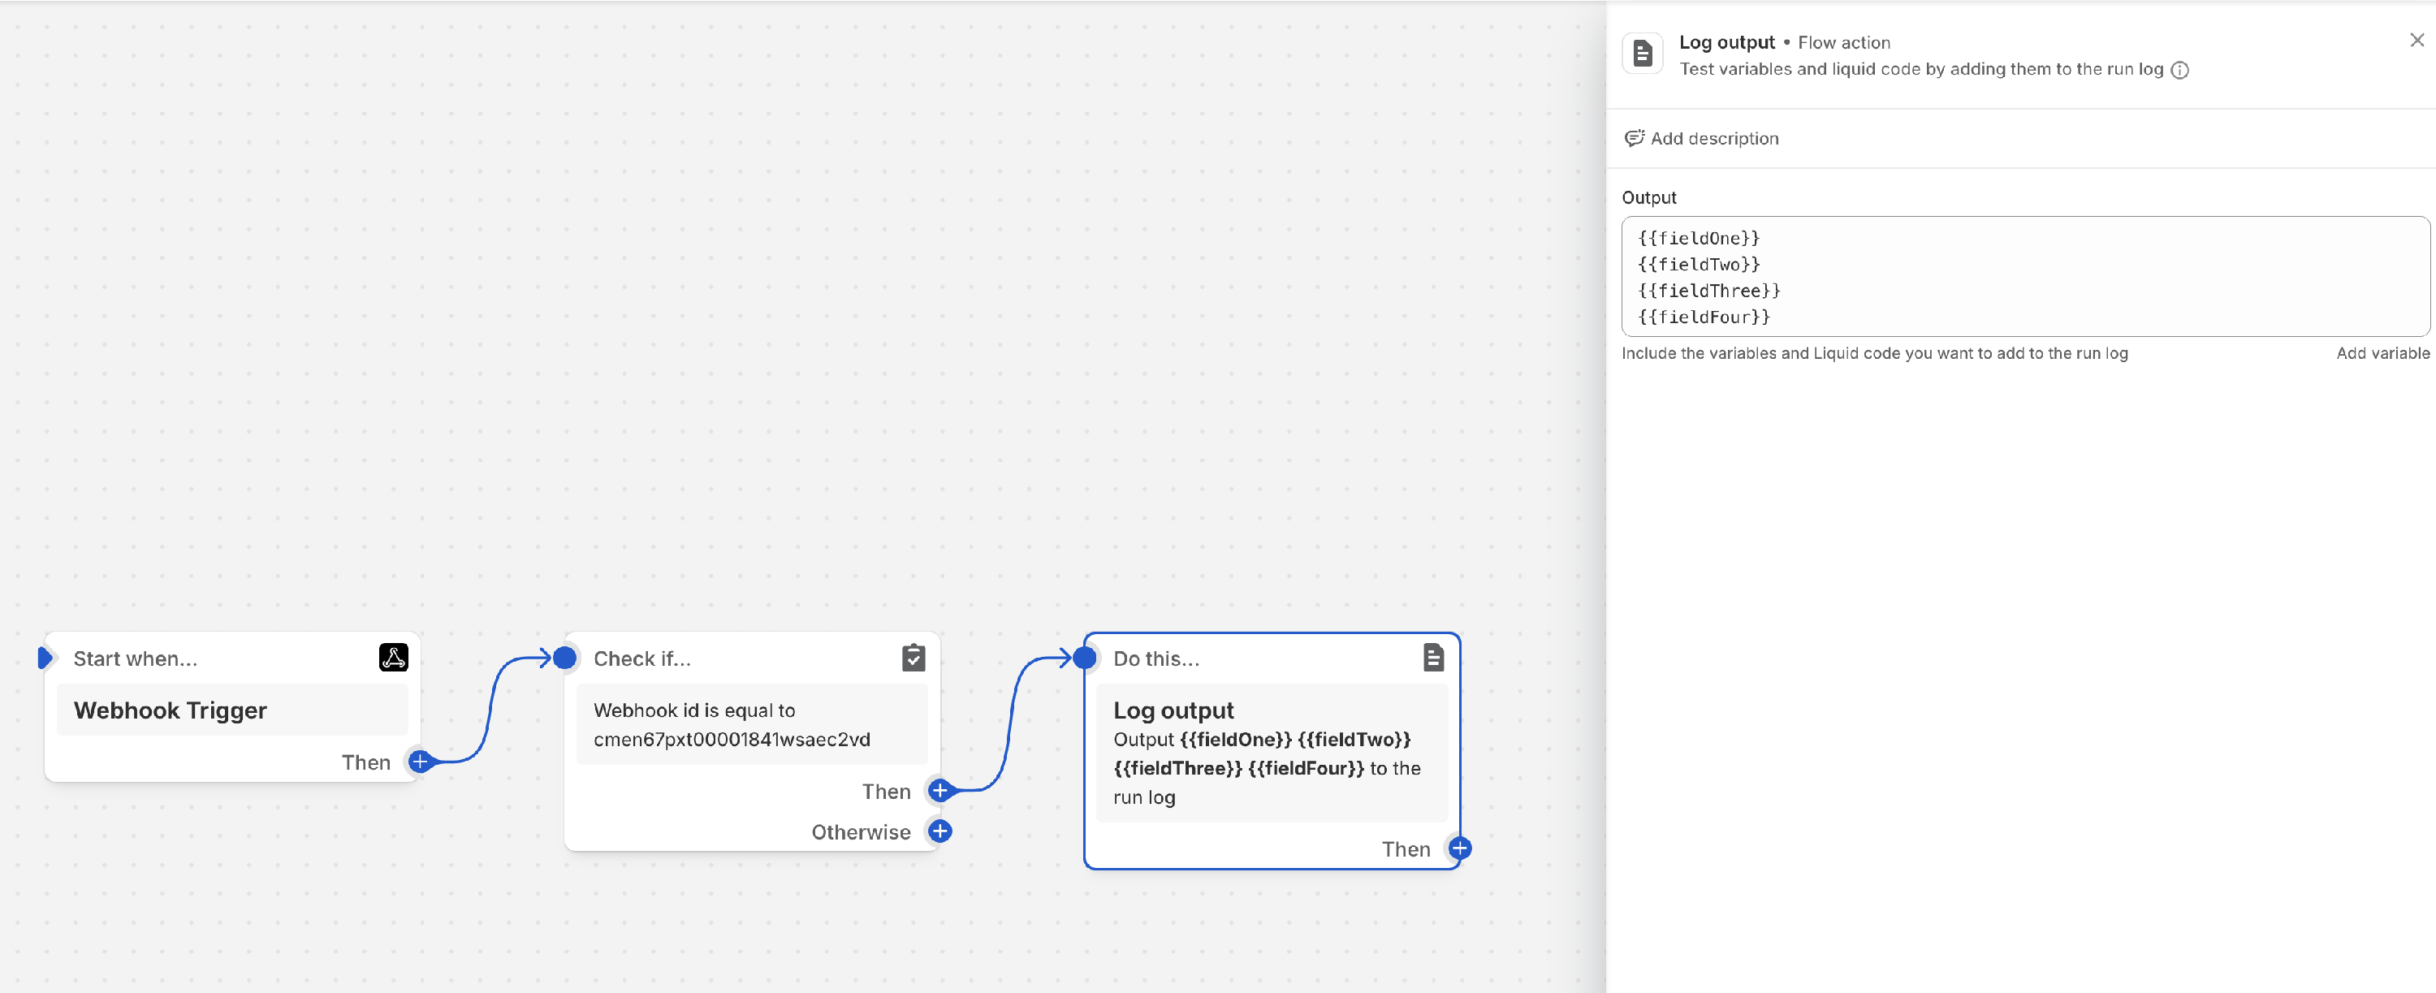Click the Flow action label in panel header

tap(1843, 42)
